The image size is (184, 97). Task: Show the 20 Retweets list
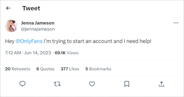coord(18,69)
